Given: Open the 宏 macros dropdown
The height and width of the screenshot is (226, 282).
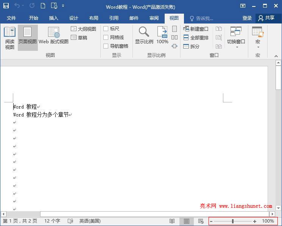Looking at the screenshot, I should click(x=258, y=37).
